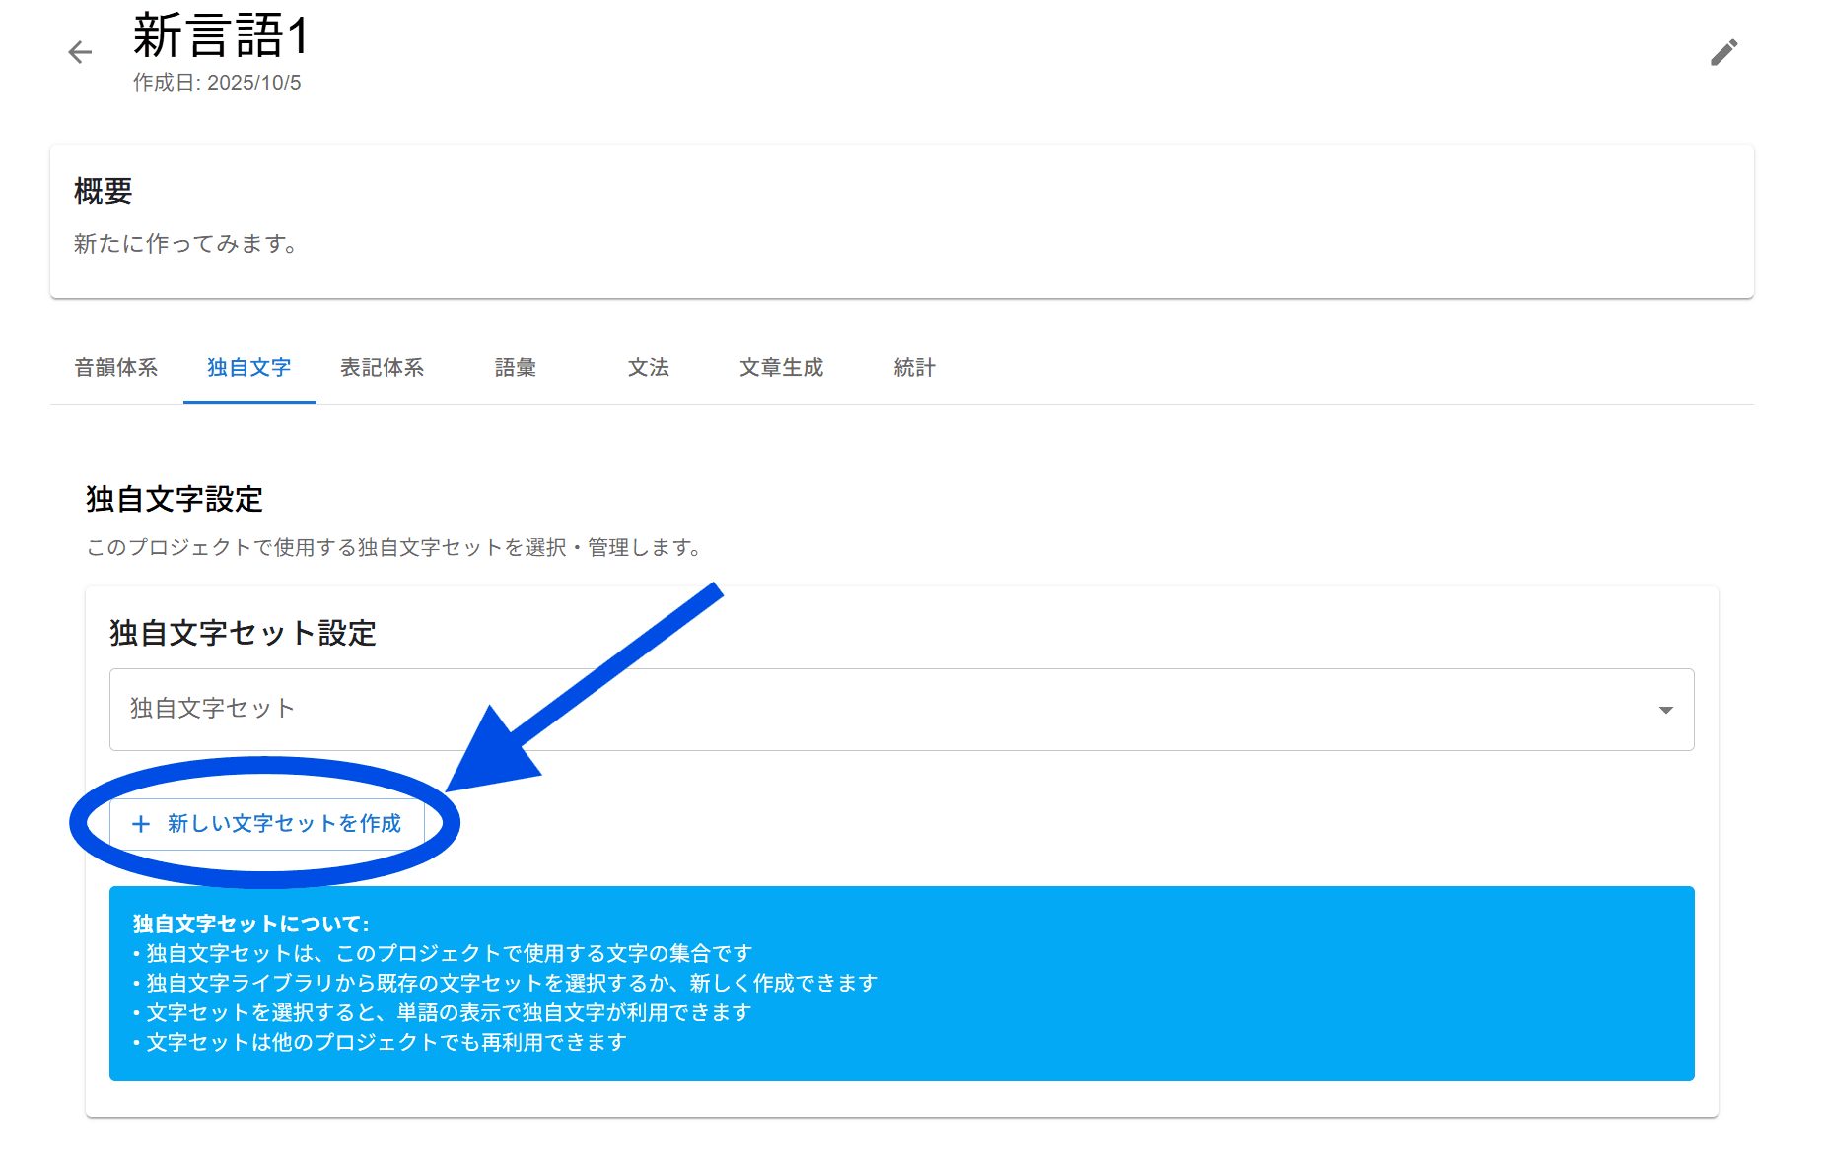Image resolution: width=1826 pixels, height=1167 pixels.
Task: Switch to the 文法 tab
Action: click(649, 368)
